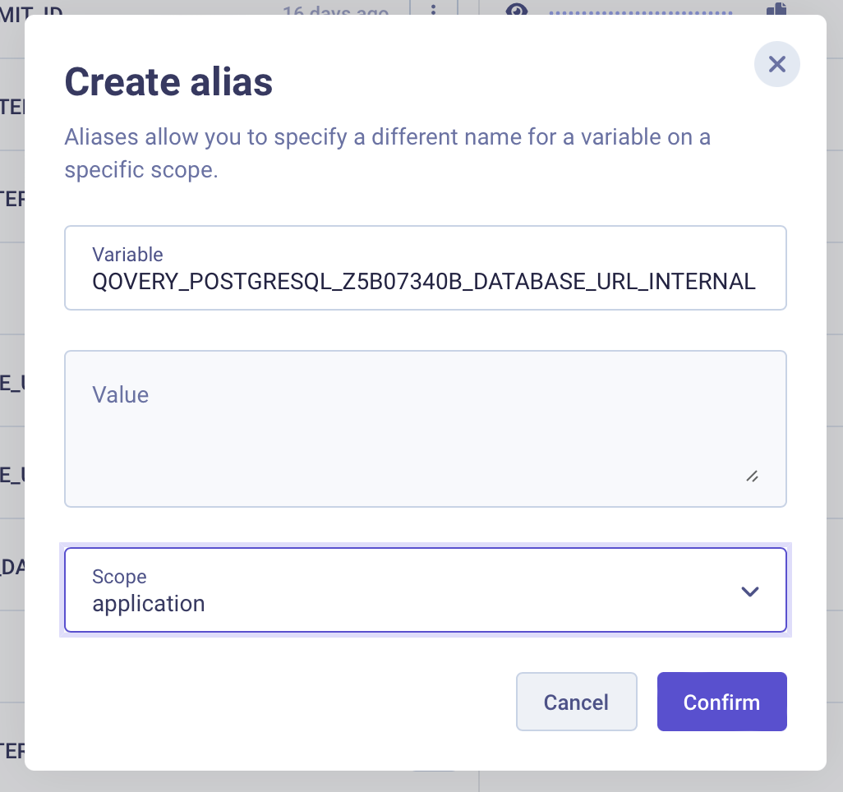
Task: Click the partially hidden "MIT_ID" row name
Action: (x=33, y=12)
